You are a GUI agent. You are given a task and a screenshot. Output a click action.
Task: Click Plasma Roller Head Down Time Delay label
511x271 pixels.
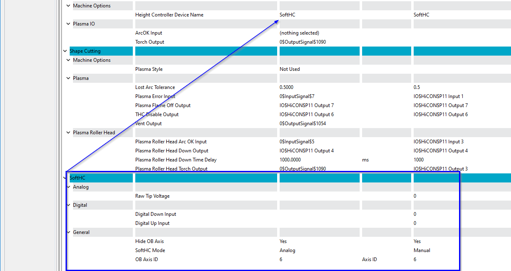pyautogui.click(x=176, y=160)
